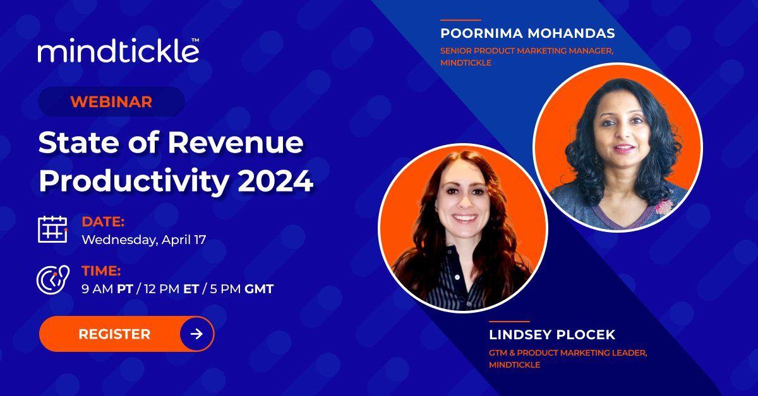Viewport: 758px width, 396px height.
Task: Click the text "9 AM PT / 12 PM ET / 5 PM GMT"
Action: (177, 289)
